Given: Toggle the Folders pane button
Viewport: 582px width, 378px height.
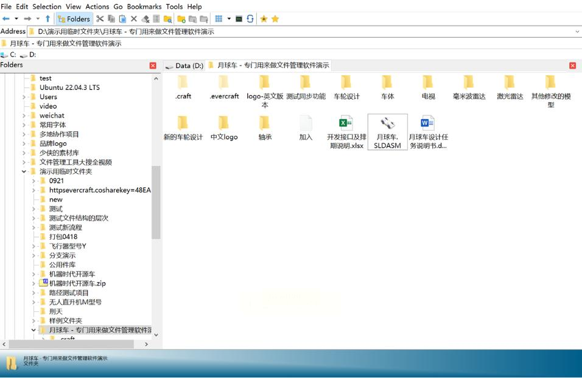Looking at the screenshot, I should point(73,19).
